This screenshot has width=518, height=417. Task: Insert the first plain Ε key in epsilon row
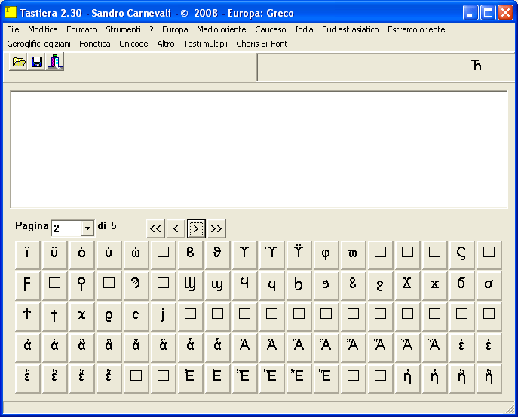pos(190,378)
